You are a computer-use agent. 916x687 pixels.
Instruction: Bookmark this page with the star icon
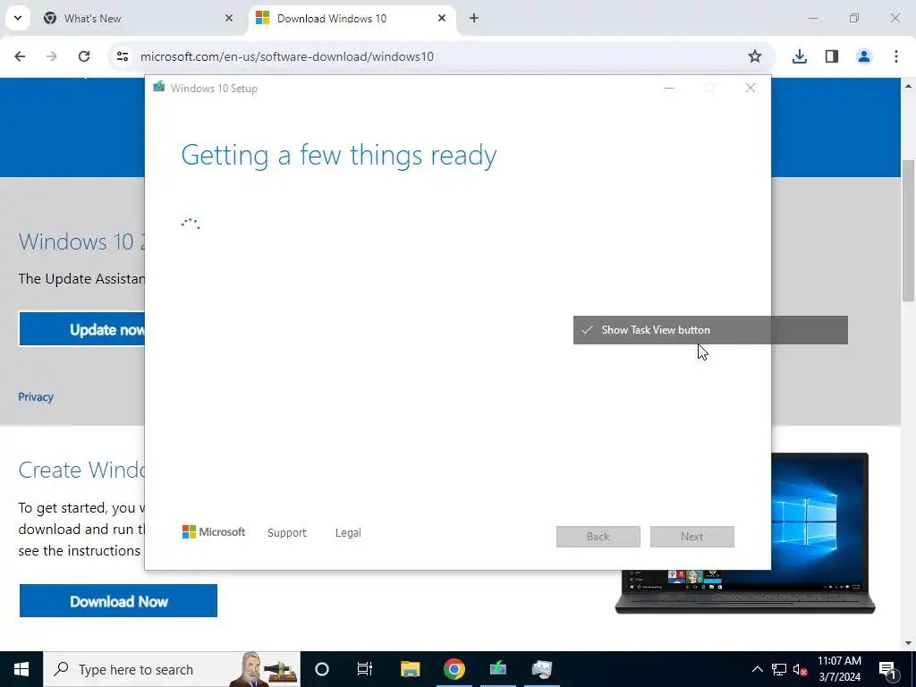755,56
